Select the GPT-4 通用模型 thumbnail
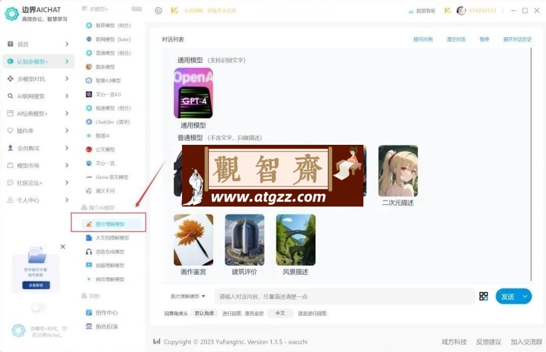Screen dimensions: 546x352 [193, 93]
